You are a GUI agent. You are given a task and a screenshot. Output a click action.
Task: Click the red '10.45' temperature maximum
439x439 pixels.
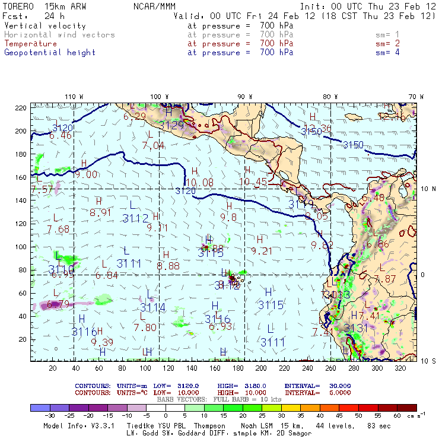(253, 182)
